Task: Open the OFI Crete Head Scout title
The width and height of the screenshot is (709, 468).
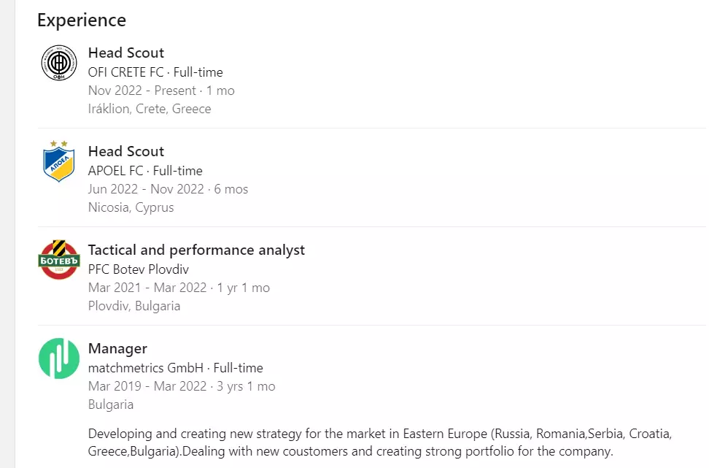Action: pyautogui.click(x=125, y=53)
